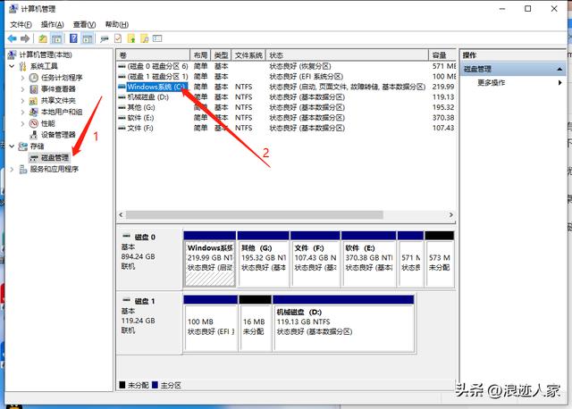Select volume row (磁盘 1 磁盘分区 1)

click(x=286, y=77)
